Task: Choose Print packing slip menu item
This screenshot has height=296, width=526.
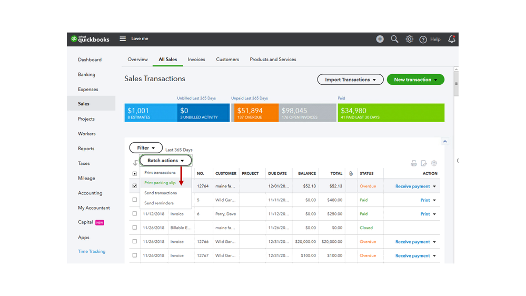Action: click(160, 183)
